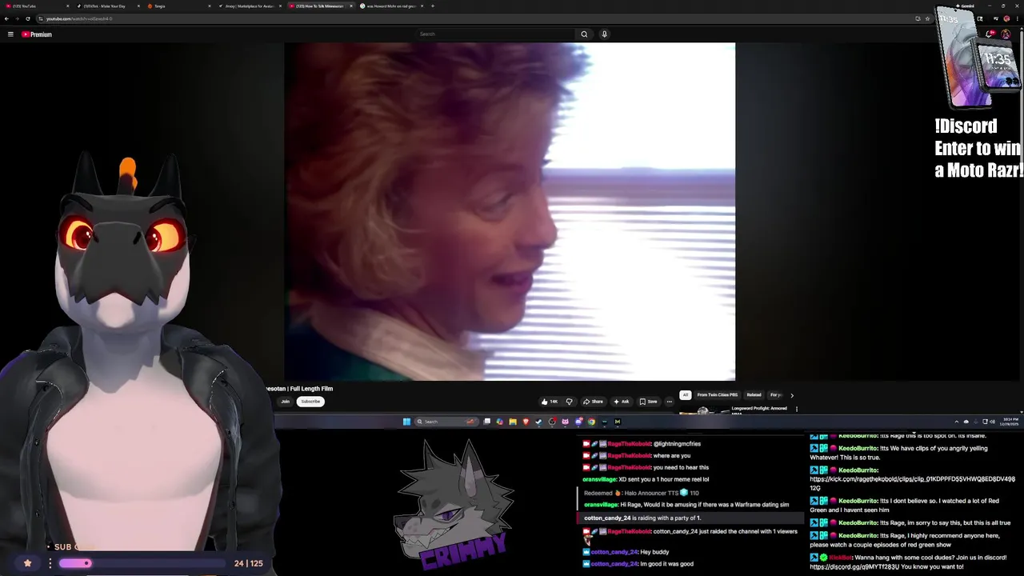Click the Share button under the video
1024x576 pixels.
coord(593,402)
